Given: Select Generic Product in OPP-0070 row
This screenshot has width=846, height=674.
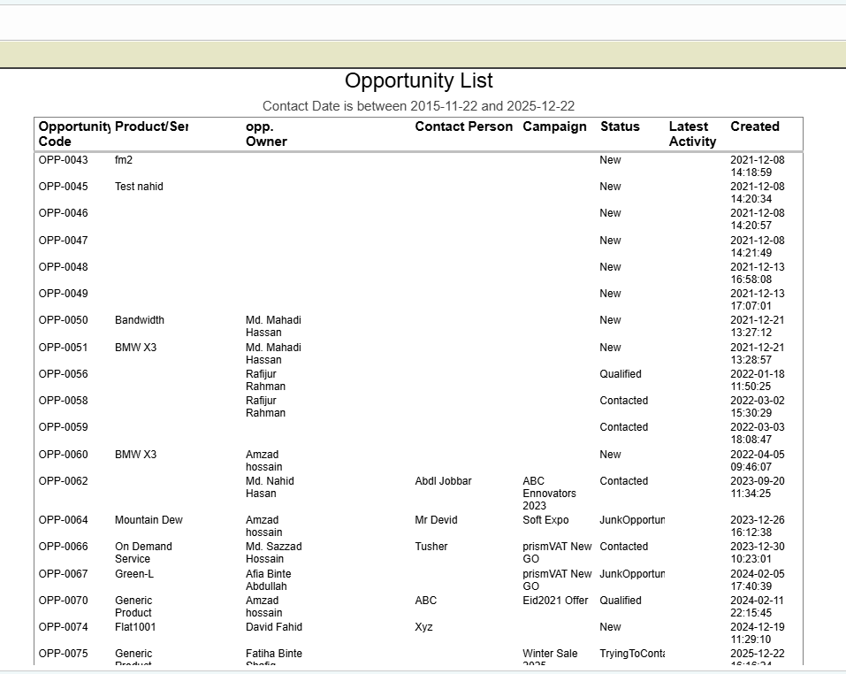Looking at the screenshot, I should (133, 607).
